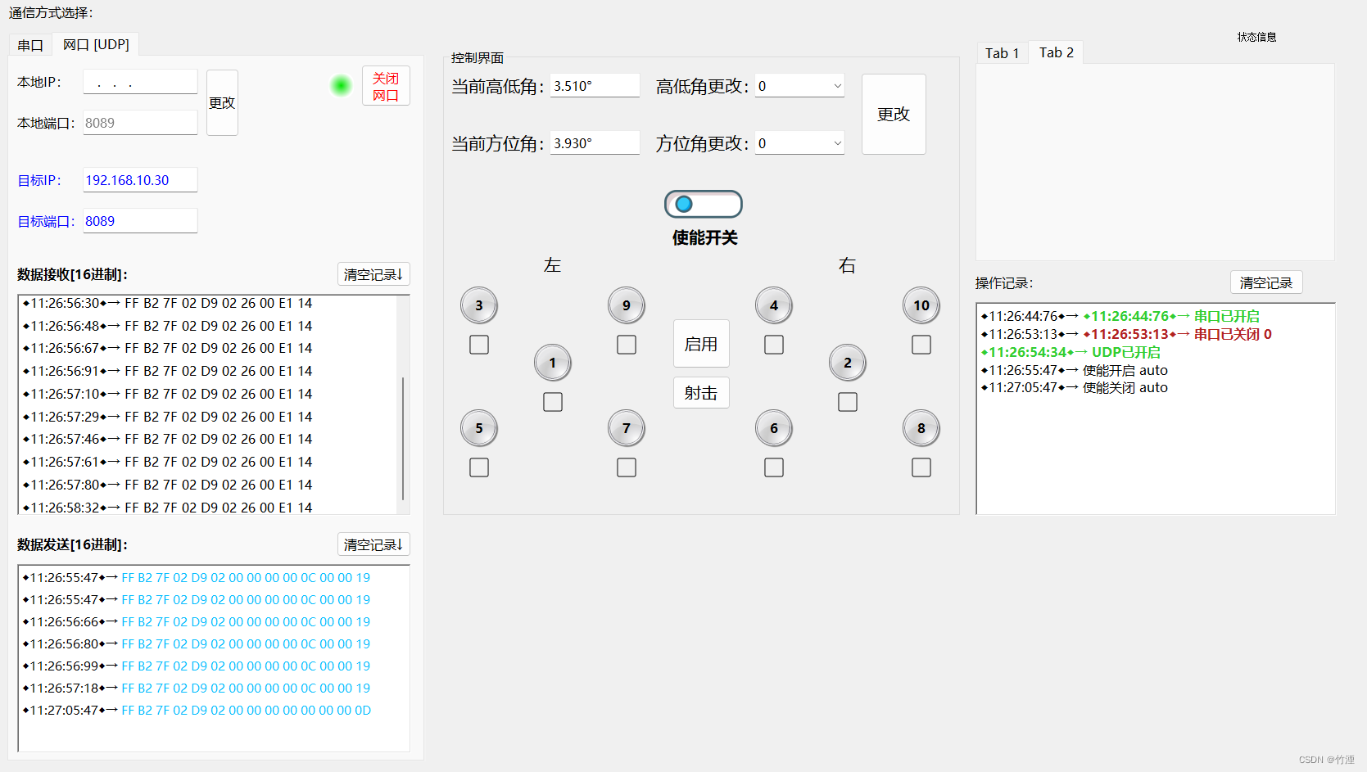Screen dimensions: 1367x772
Task: Click the 射击 fire button
Action: pos(700,392)
